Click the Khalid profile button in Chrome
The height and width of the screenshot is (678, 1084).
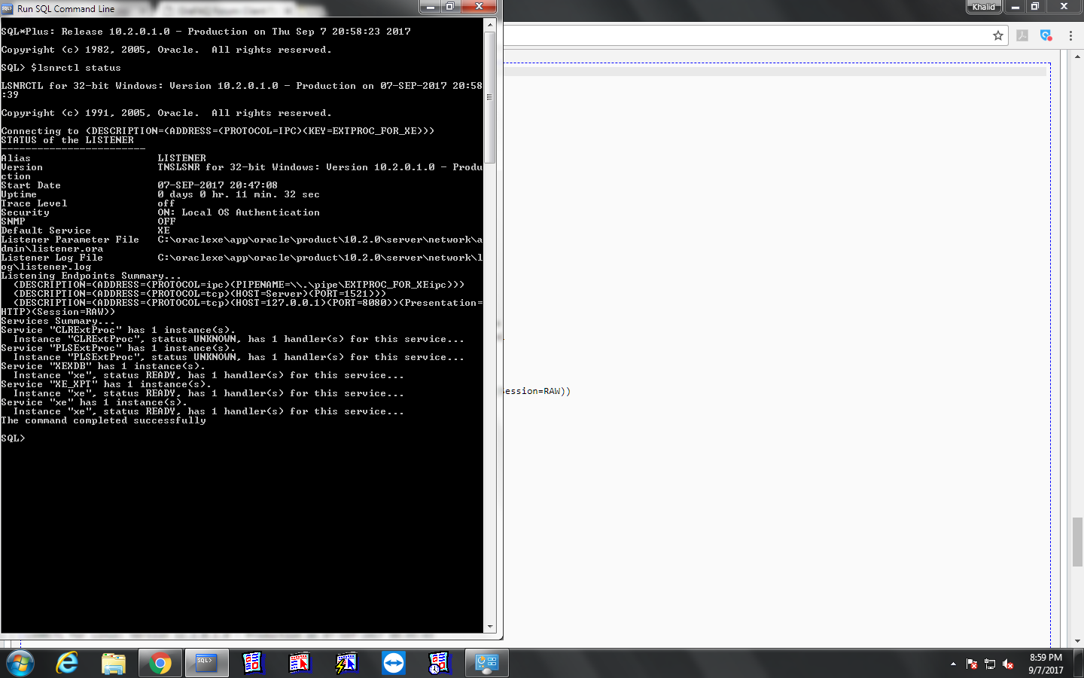point(983,7)
